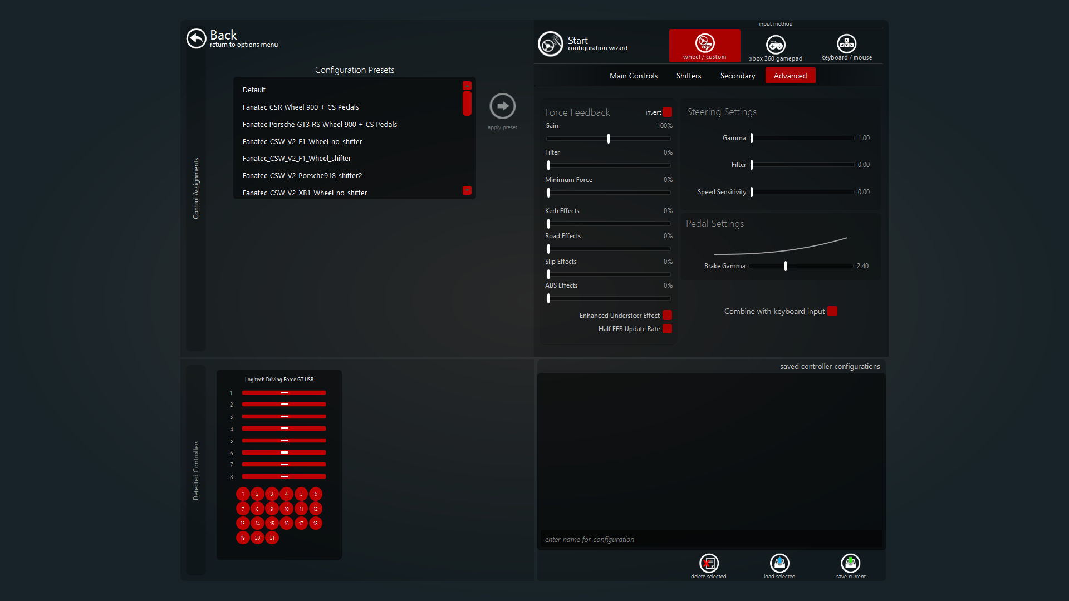Viewport: 1069px width, 601px height.
Task: Start the configuration wizard
Action: pos(550,44)
